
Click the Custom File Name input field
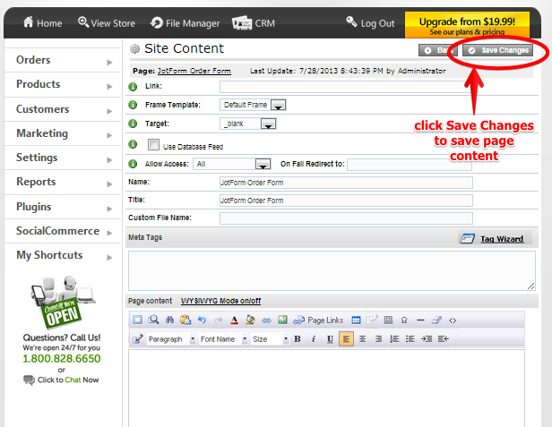tap(345, 218)
